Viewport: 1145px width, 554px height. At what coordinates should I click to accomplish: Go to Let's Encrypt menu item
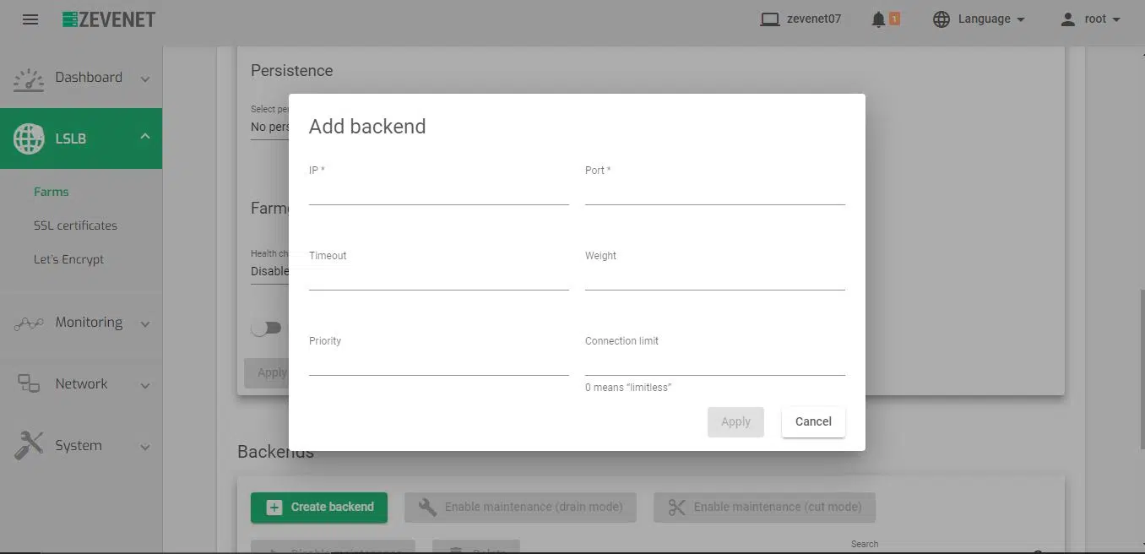coord(68,259)
